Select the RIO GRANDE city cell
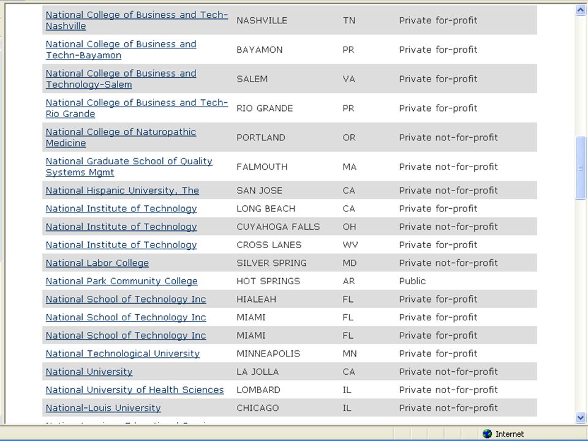Image resolution: width=588 pixels, height=441 pixels. pos(265,108)
